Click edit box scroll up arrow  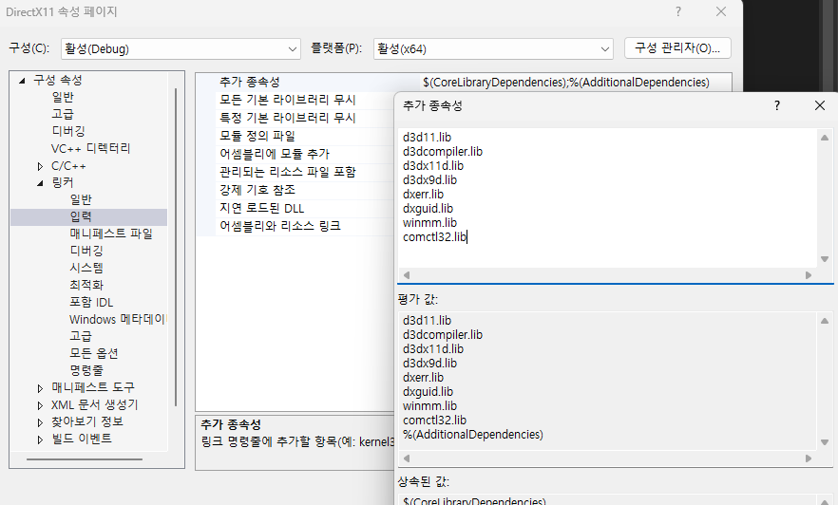(825, 138)
